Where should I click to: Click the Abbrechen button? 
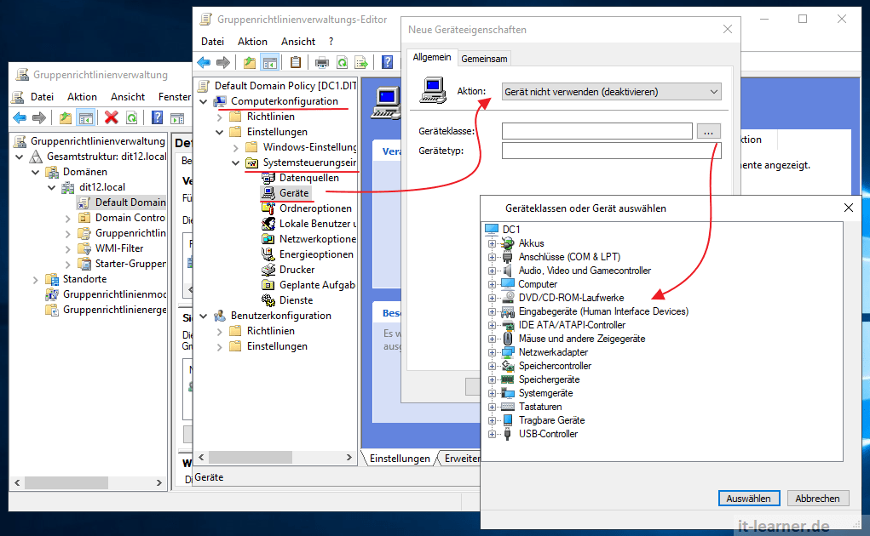(x=817, y=499)
